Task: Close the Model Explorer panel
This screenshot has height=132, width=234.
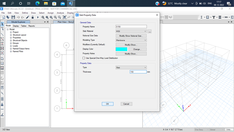Action: (48, 22)
